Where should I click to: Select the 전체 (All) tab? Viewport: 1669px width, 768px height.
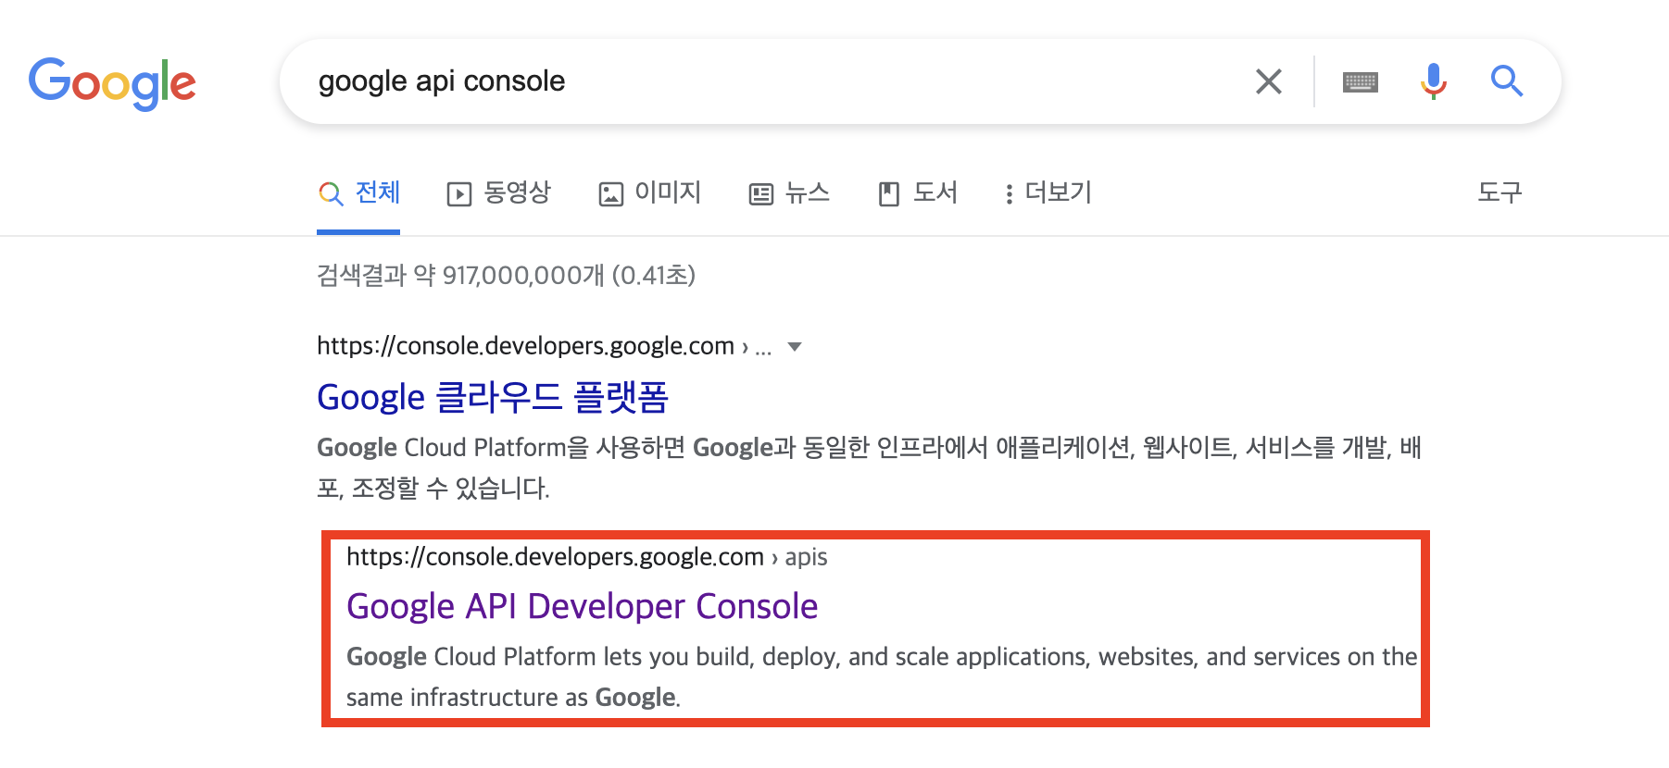coord(358,192)
